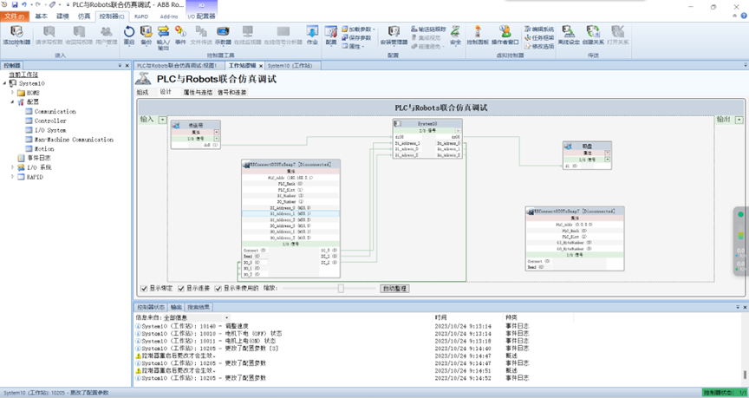Switch to the 视图1 view document tab
Image resolution: width=749 pixels, height=398 pixels.
tap(177, 65)
